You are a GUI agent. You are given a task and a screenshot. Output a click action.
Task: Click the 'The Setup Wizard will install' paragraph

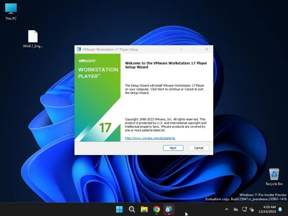[x=165, y=89]
